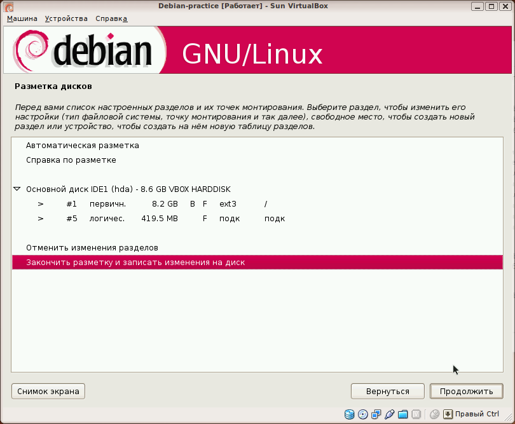515x424 pixels.
Task: Click the window resize grip corner
Action: 509,417
